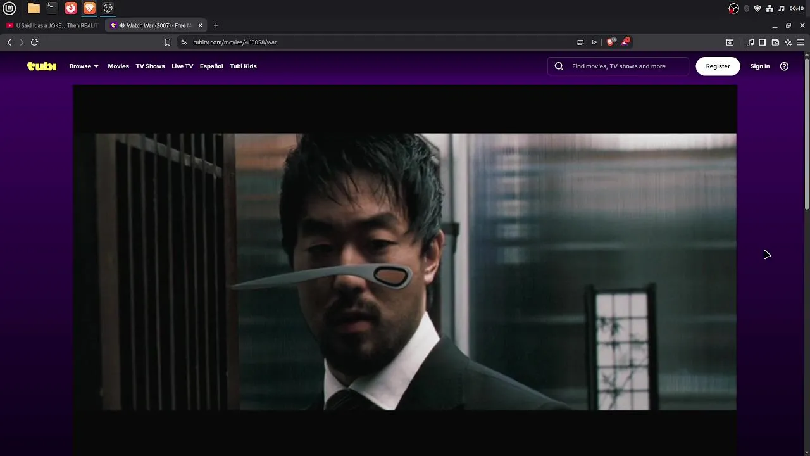Switch to Español content
Viewport: 810px width, 456px height.
pyautogui.click(x=211, y=66)
